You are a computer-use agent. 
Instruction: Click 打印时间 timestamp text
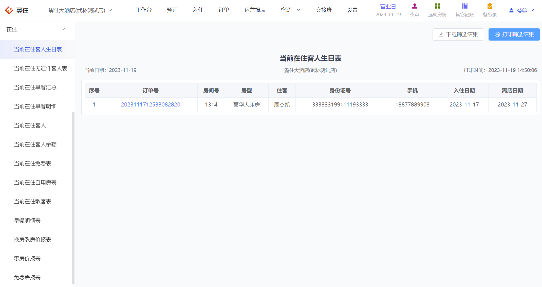click(500, 70)
